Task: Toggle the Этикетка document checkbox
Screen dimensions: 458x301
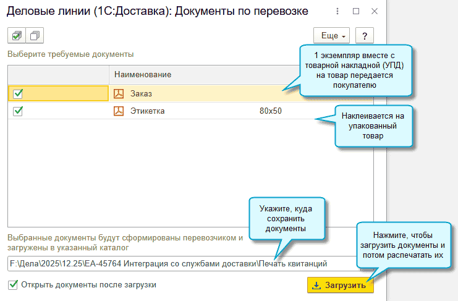Action: point(18,111)
